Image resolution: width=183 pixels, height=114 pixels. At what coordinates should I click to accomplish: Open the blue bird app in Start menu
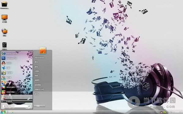(17, 68)
